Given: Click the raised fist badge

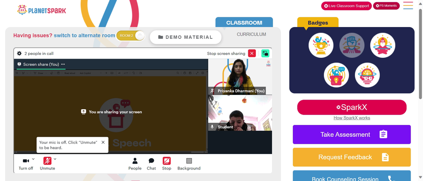Looking at the screenshot, I should click(x=352, y=45).
